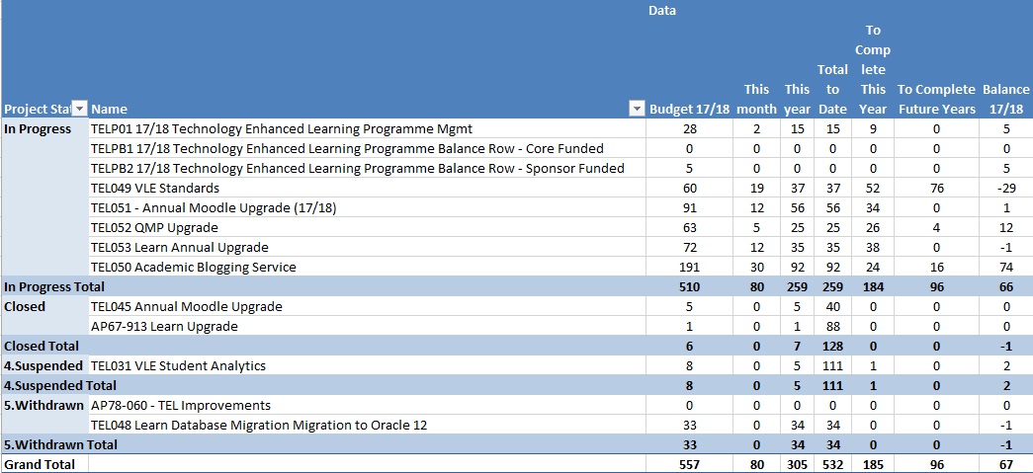Open the Name column filter dropdown
This screenshot has width=1033, height=473.
pos(637,109)
